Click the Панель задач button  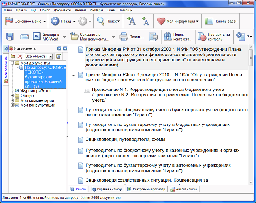[220, 21]
